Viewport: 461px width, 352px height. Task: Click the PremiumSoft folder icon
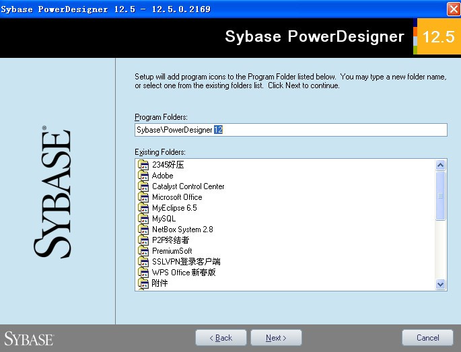[143, 251]
